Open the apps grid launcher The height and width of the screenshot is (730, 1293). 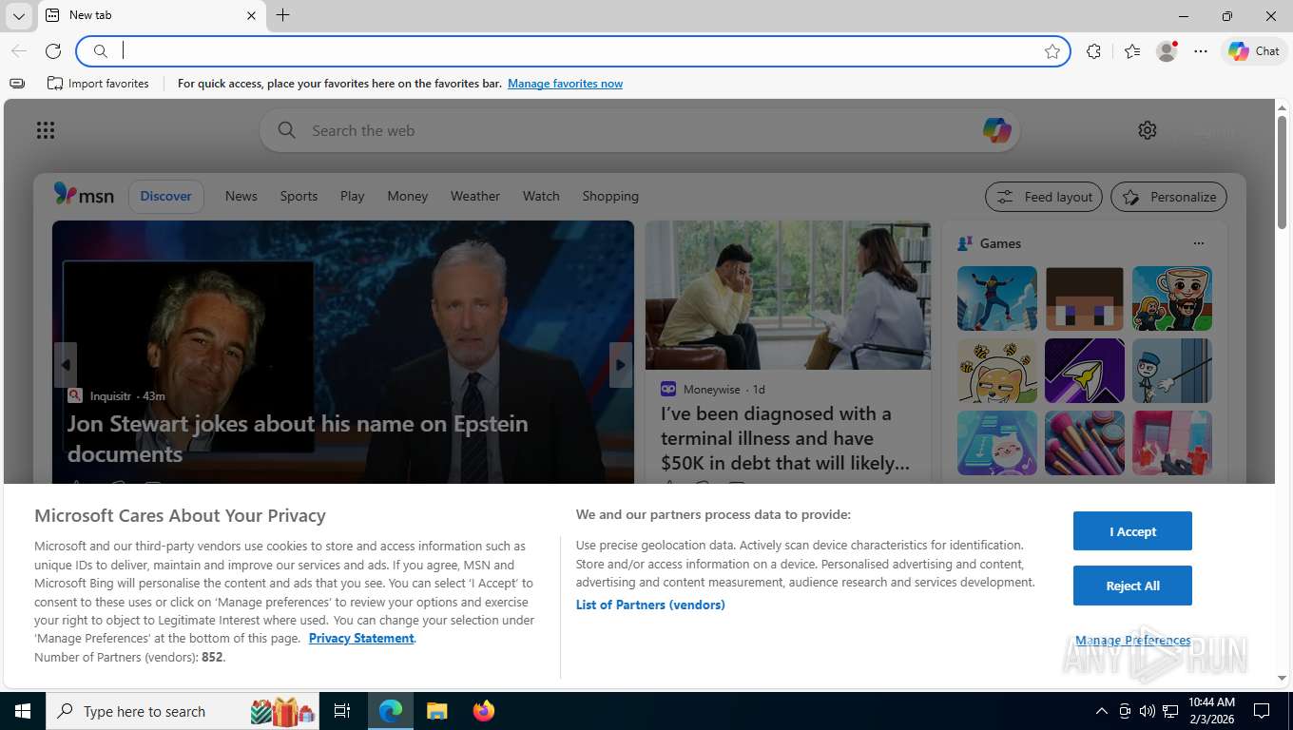[46, 130]
